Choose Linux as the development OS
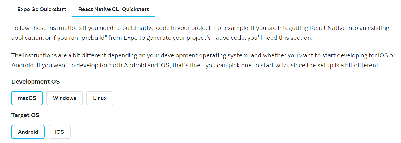The width and height of the screenshot is (401, 143). pos(100,98)
